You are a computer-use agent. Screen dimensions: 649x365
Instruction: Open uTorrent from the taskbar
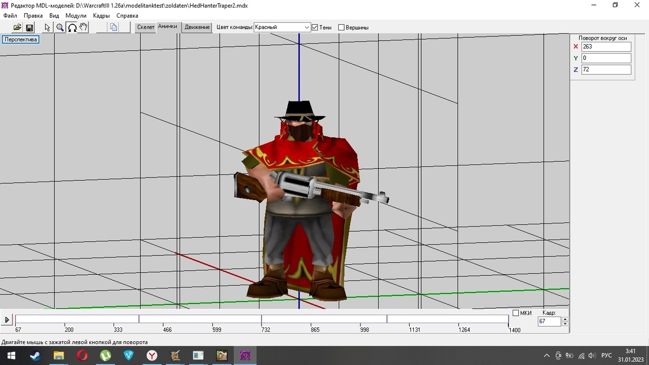coord(105,355)
